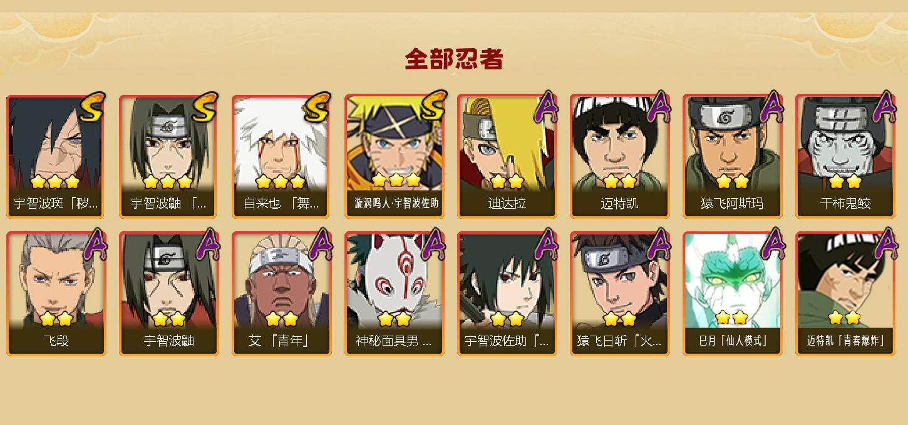Screen dimensions: 908x425
Task: Choose the 巳月「仙人模式」card
Action: click(733, 294)
